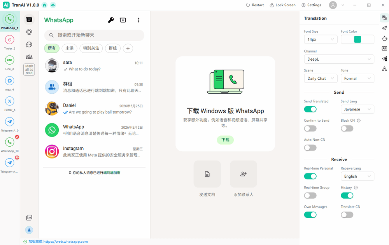Click the cloud icon beside TranAI title
Screen dimensions: 389x245
point(53,5)
